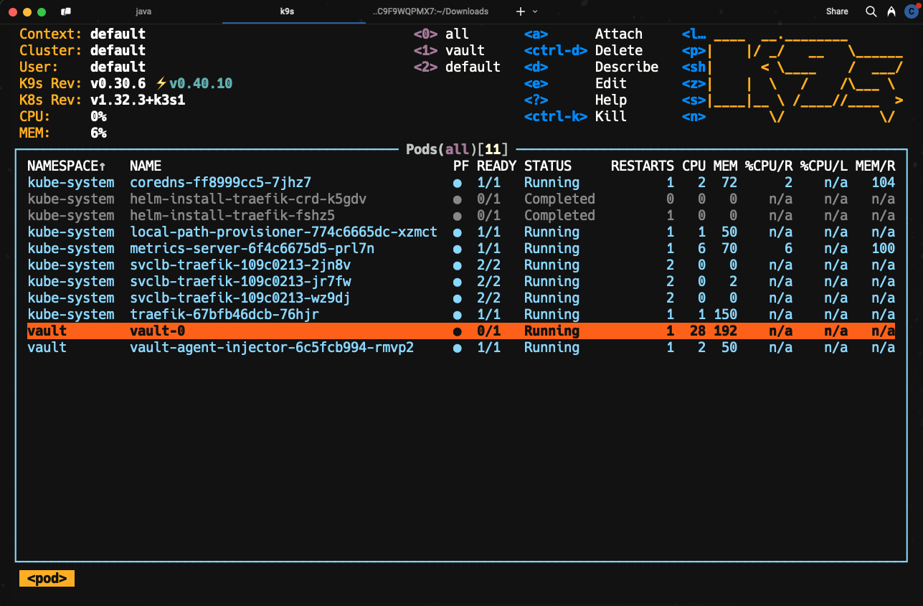
Task: Click the User: default label
Action: pyautogui.click(x=82, y=67)
